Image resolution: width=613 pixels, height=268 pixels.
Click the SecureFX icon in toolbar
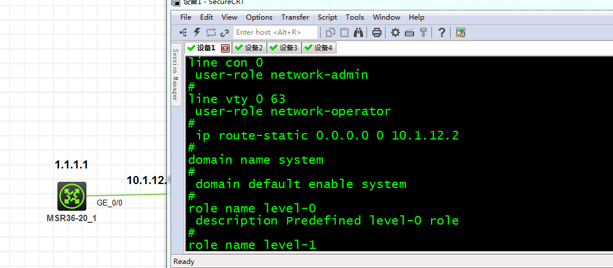(x=460, y=32)
